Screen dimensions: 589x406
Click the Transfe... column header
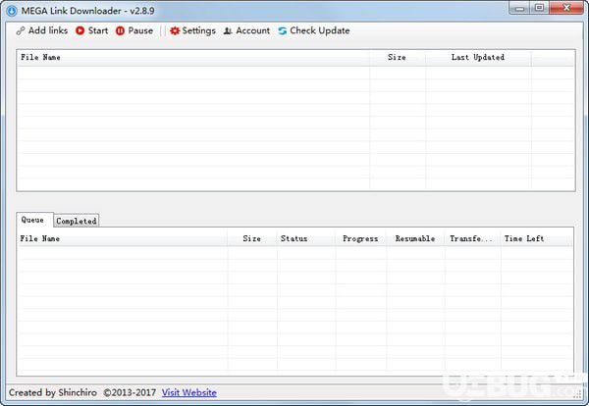click(x=472, y=238)
